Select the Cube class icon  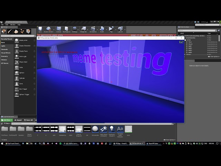pos(17,67)
